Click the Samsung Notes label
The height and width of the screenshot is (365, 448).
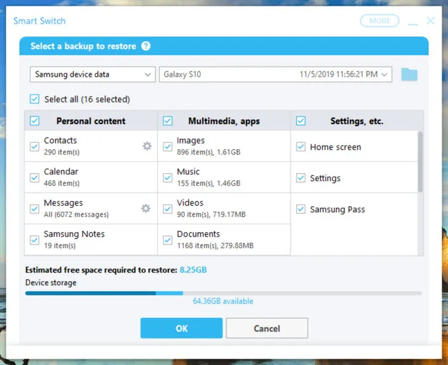pos(74,234)
